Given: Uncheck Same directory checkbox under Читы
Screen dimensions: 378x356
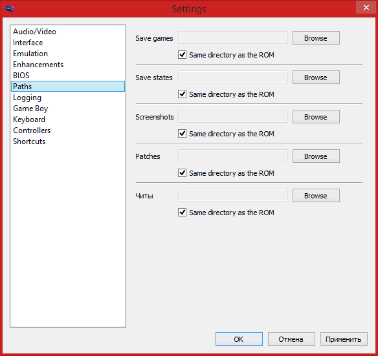Looking at the screenshot, I should pos(182,213).
